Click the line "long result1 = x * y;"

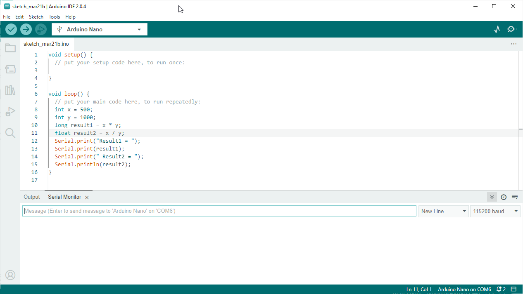click(x=88, y=125)
